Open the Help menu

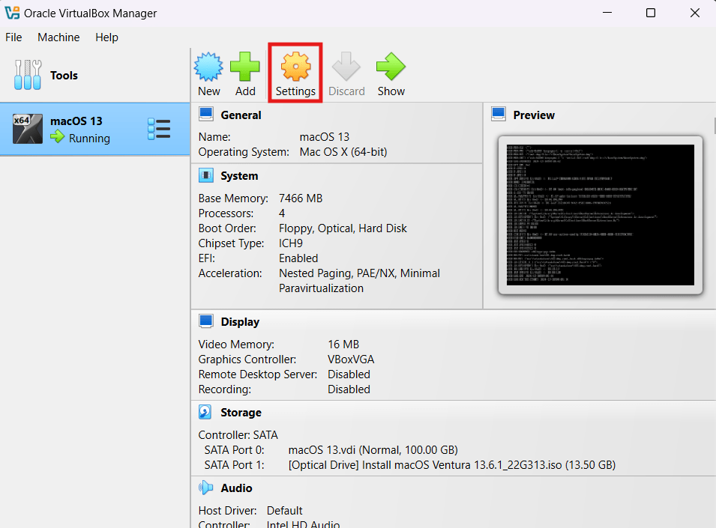[106, 37]
